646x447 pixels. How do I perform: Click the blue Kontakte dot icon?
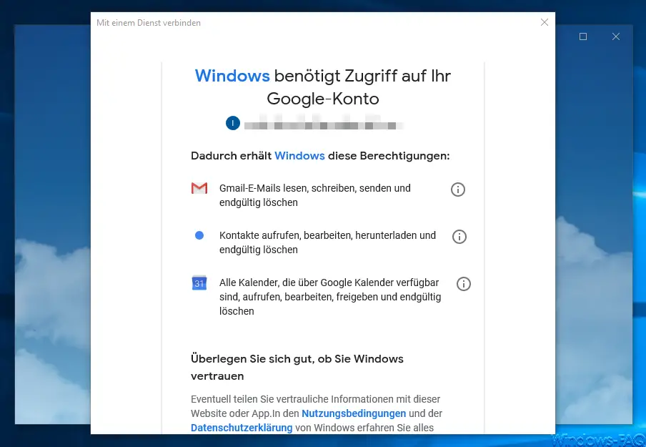(x=199, y=235)
